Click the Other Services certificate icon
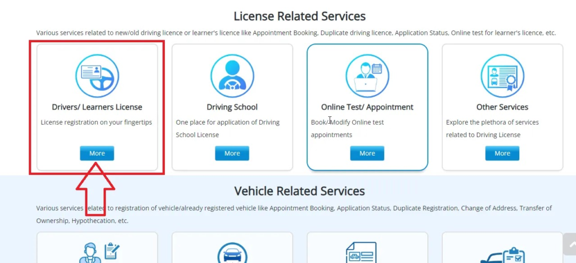576x263 pixels. [502, 76]
